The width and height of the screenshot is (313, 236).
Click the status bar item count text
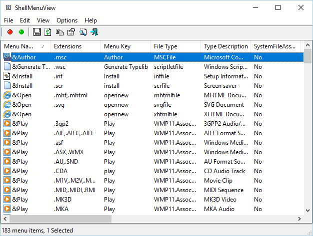coord(37,231)
